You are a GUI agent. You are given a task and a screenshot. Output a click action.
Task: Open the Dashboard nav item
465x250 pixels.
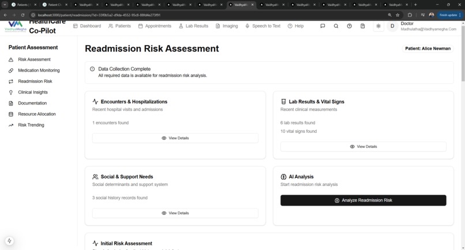87,26
